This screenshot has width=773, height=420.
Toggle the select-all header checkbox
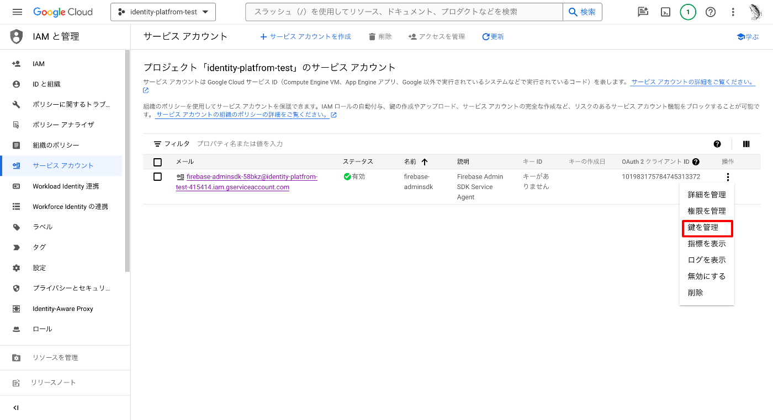(158, 162)
